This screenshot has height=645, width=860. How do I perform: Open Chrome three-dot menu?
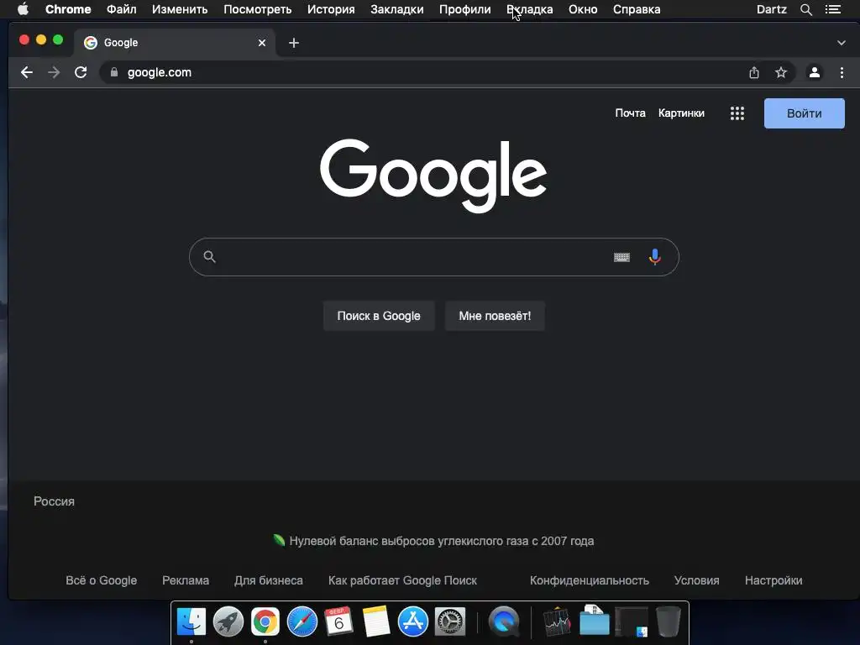pos(842,72)
